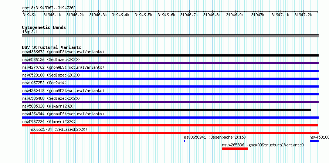Click the chr18:31945967..31947262 coordinates text
Viewport: 329px width, 163px height.
pyautogui.click(x=49, y=8)
